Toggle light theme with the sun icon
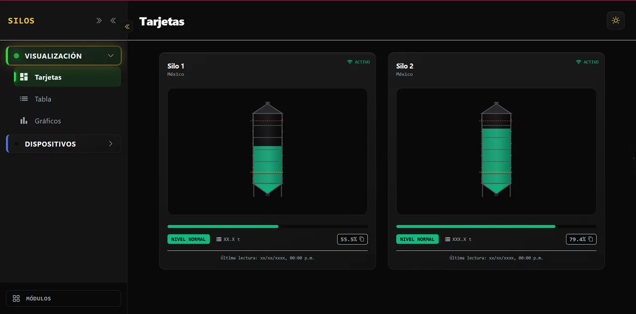 [x=616, y=20]
